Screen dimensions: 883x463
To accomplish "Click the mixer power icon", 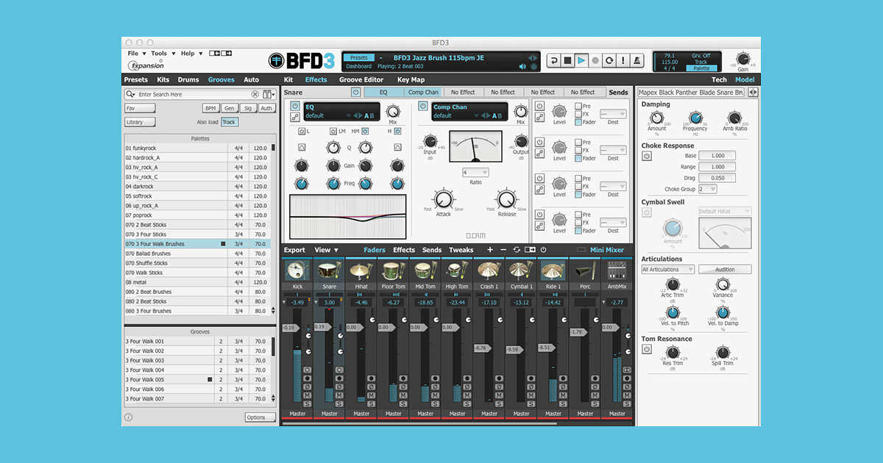I will pos(543,250).
